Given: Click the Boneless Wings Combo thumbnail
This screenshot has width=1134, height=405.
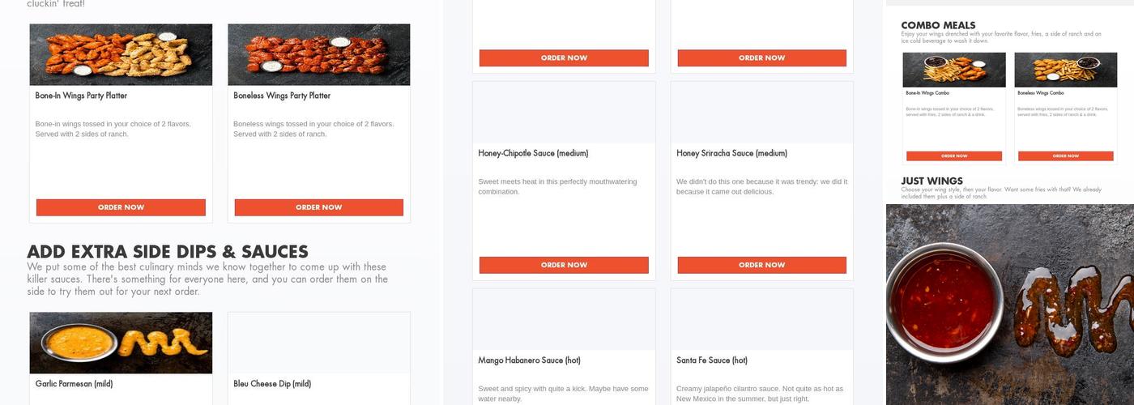Looking at the screenshot, I should point(1065,70).
